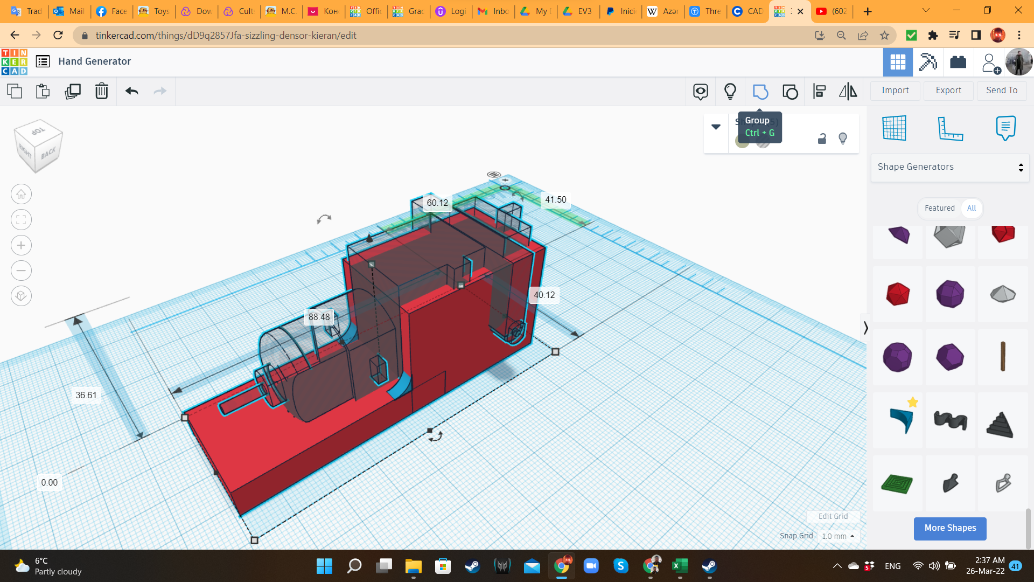Select the Align tool
The image size is (1034, 582).
pos(819,91)
